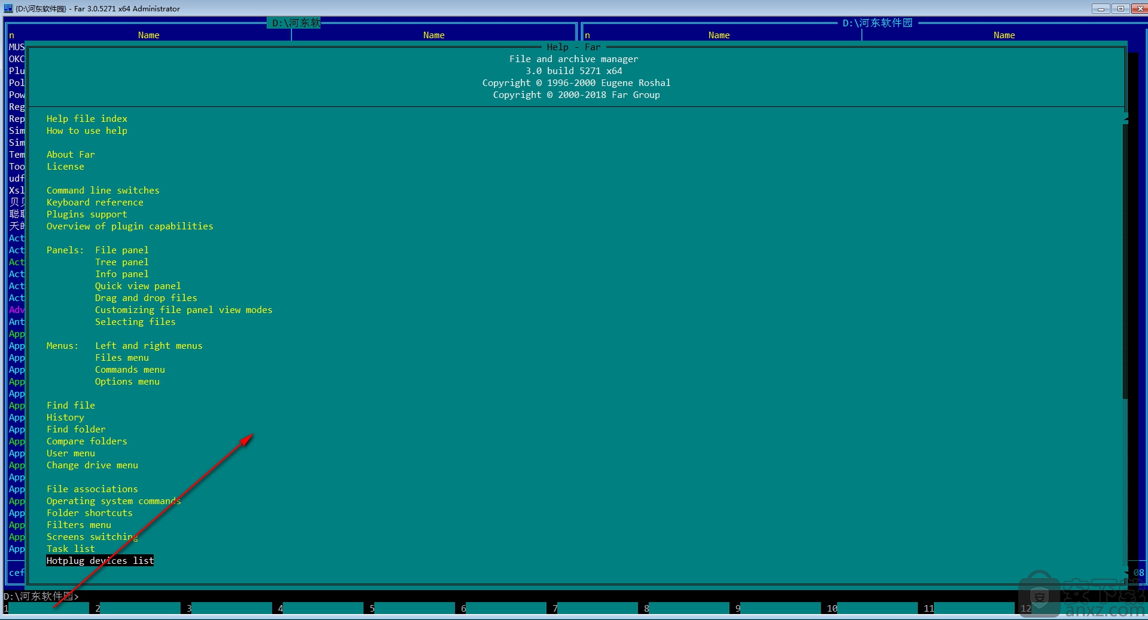The image size is (1148, 620).
Task: Open the Change drive menu topic
Action: click(92, 465)
